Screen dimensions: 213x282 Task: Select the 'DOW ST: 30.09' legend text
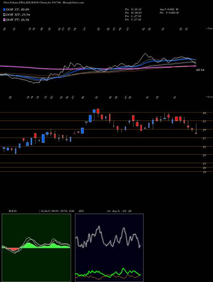click(17, 9)
